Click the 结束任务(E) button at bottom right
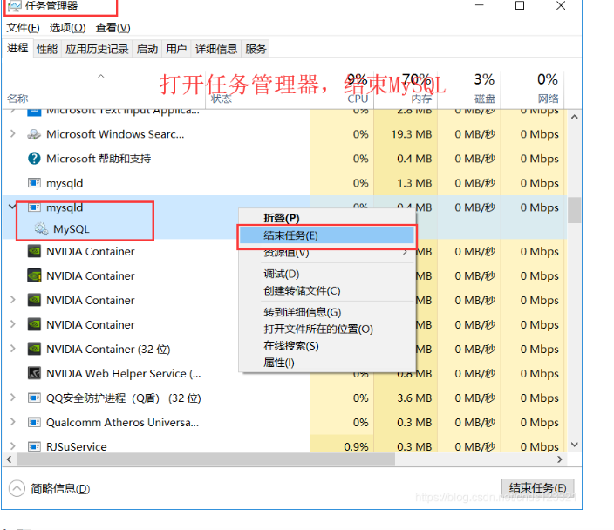614x530 pixels. click(537, 488)
